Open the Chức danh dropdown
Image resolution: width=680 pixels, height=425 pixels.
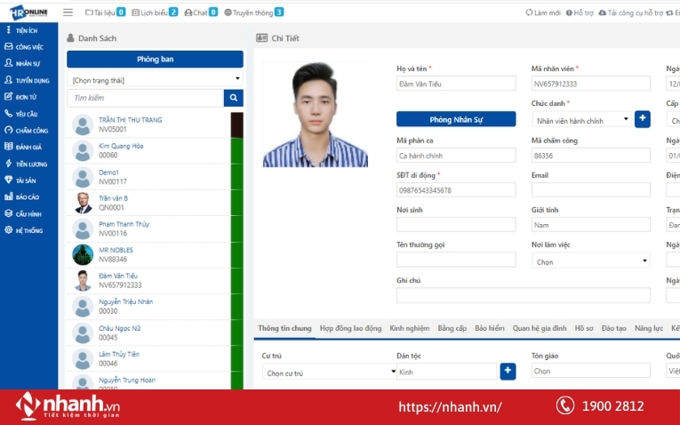(580, 119)
